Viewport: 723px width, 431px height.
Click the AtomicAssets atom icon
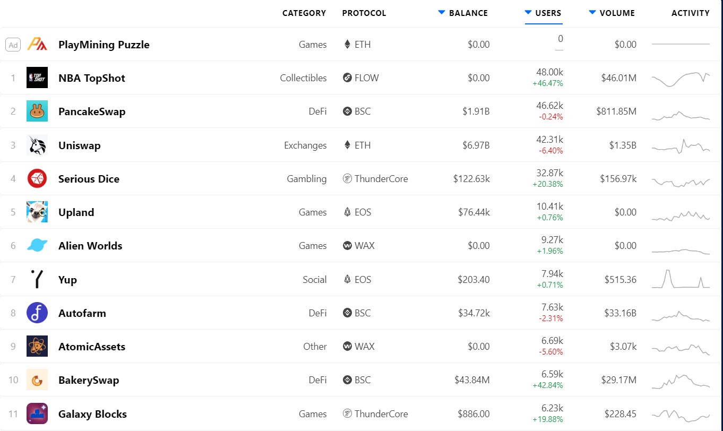coord(37,347)
